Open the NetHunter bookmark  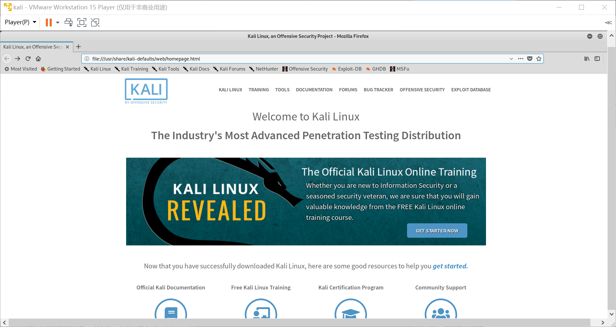pyautogui.click(x=264, y=69)
